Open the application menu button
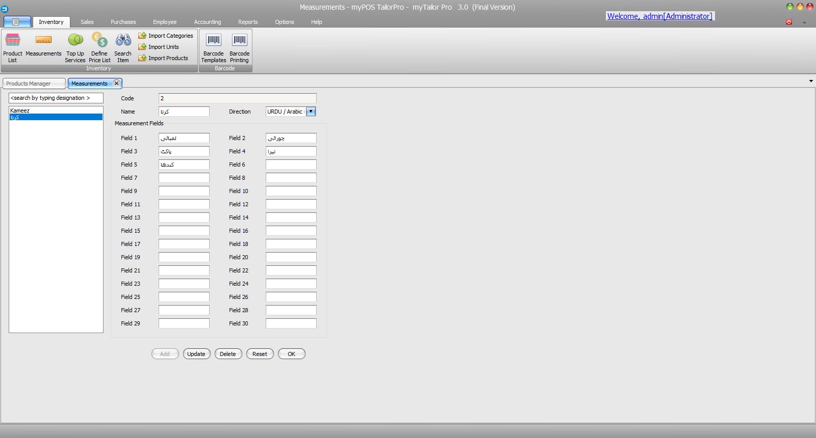This screenshot has width=816, height=438. click(x=17, y=22)
